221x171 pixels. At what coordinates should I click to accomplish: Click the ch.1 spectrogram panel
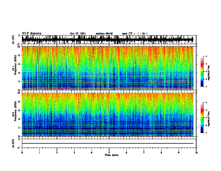(107, 68)
